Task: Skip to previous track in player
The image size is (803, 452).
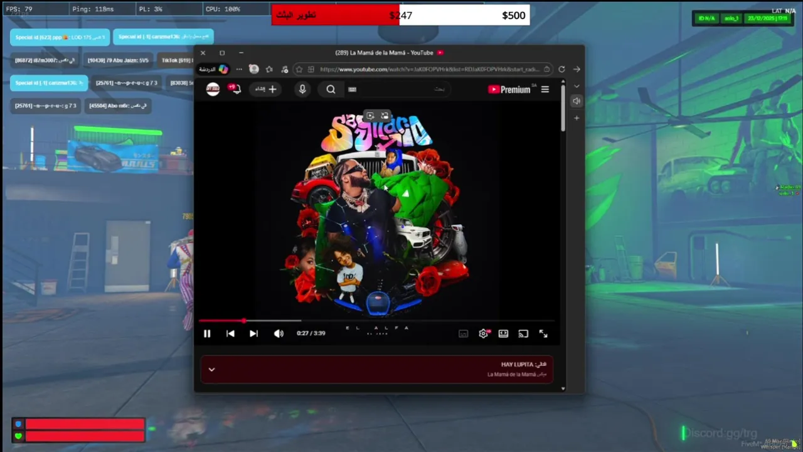Action: [x=230, y=333]
